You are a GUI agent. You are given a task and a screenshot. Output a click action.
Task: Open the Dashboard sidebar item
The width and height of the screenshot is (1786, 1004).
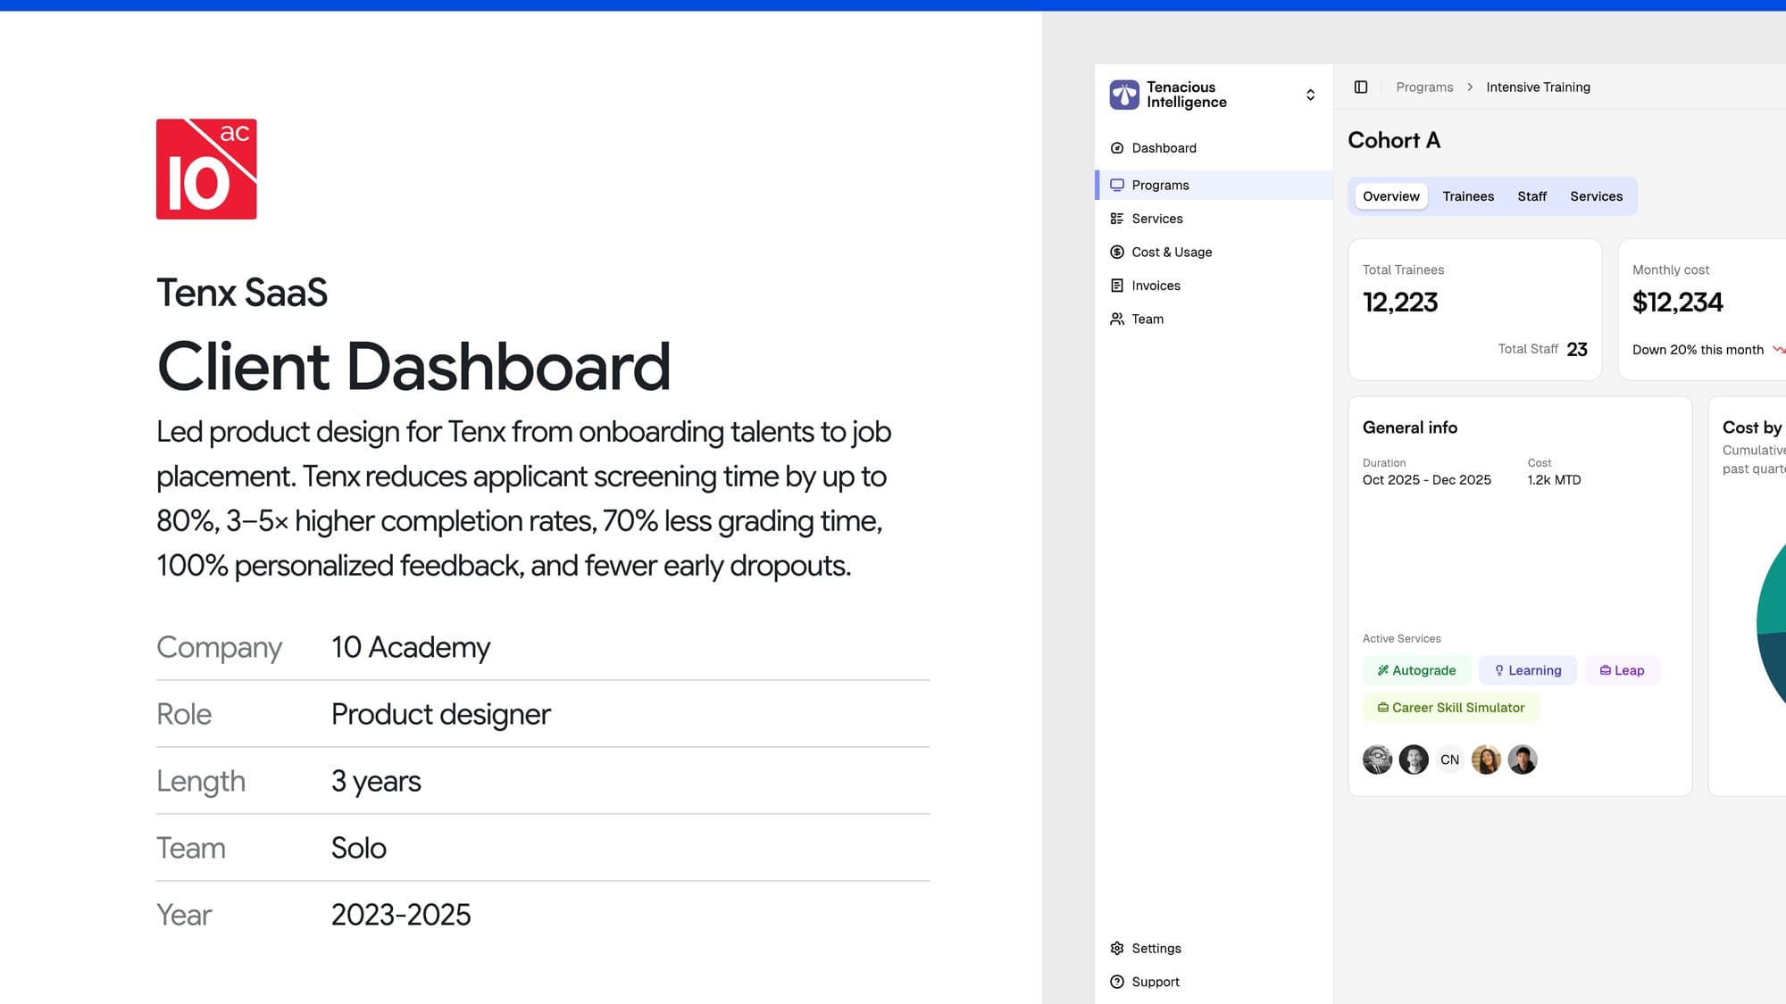(x=1214, y=148)
